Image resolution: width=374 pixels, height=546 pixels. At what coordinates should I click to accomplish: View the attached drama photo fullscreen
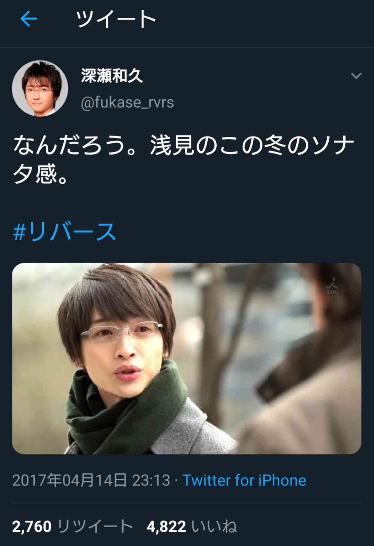point(186,358)
